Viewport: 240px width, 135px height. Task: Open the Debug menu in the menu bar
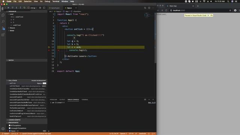click(47, 1)
